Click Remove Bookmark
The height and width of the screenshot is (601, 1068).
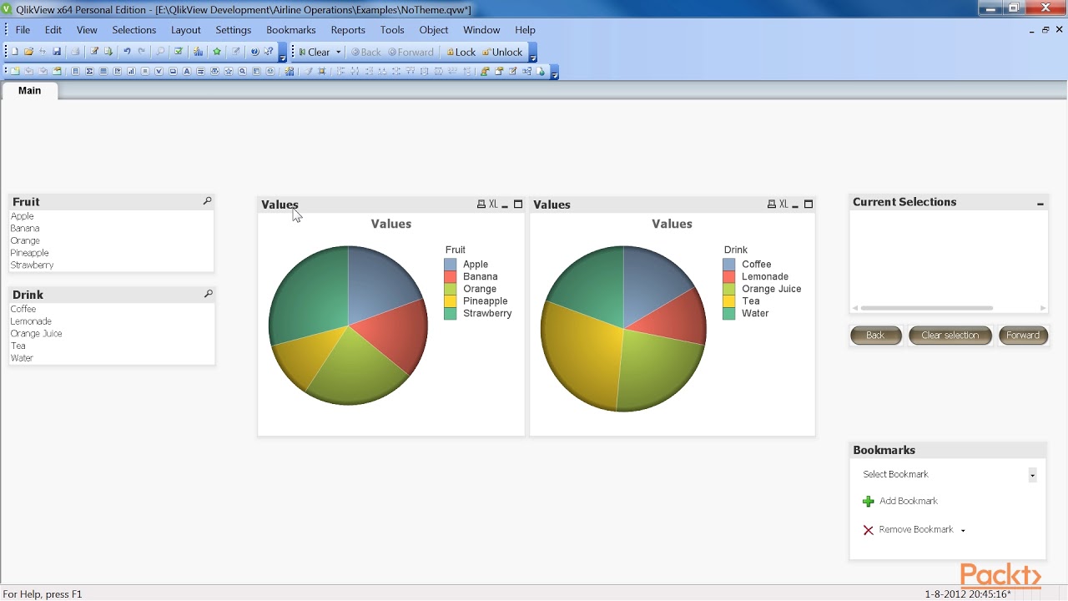908,530
